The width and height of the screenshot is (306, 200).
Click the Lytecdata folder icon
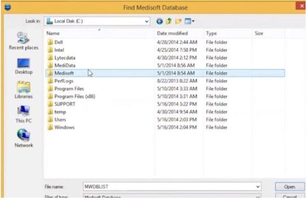50,58
